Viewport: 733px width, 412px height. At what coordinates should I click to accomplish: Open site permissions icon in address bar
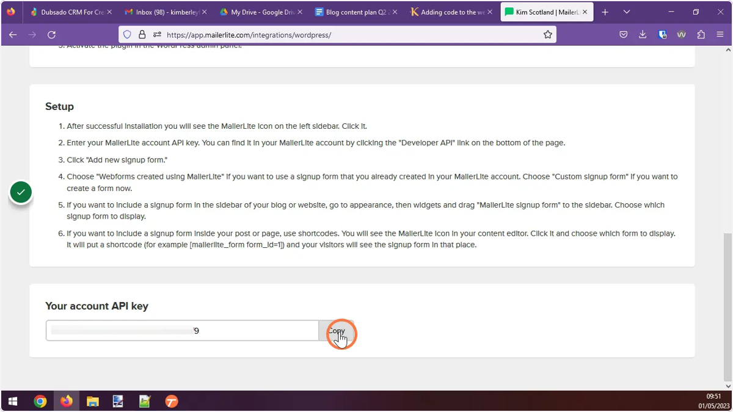click(158, 35)
